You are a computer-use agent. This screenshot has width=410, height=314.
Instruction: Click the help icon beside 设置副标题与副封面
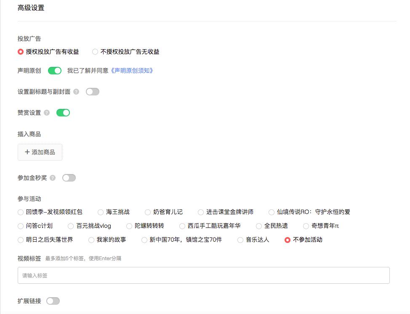76,91
